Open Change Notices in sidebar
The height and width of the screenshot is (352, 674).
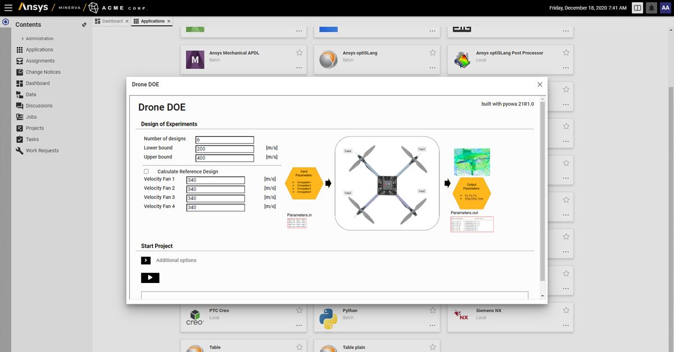(x=43, y=72)
